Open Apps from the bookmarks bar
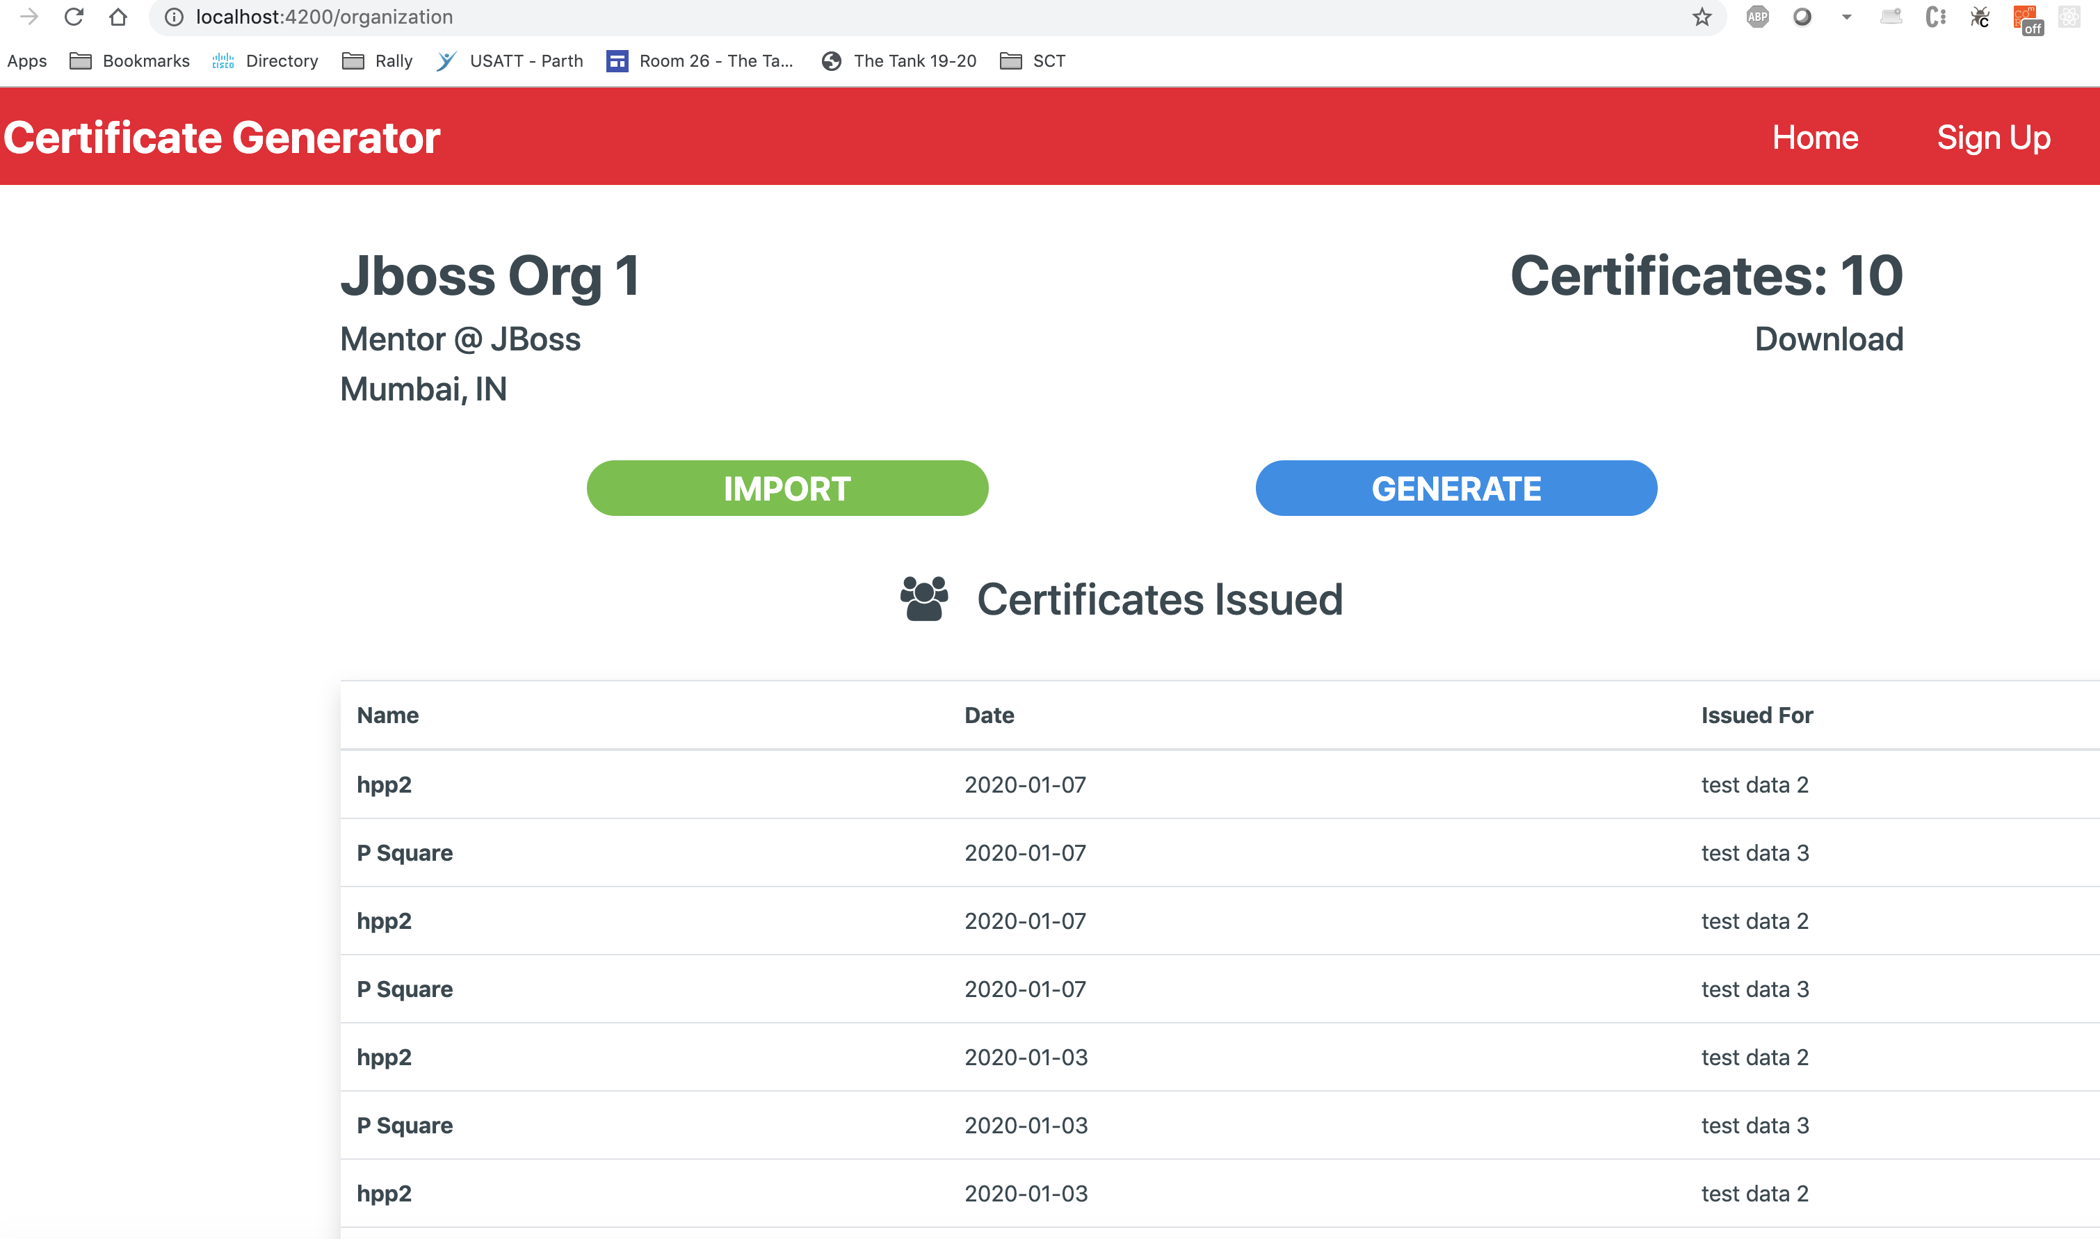Image resolution: width=2100 pixels, height=1239 pixels. [26, 61]
